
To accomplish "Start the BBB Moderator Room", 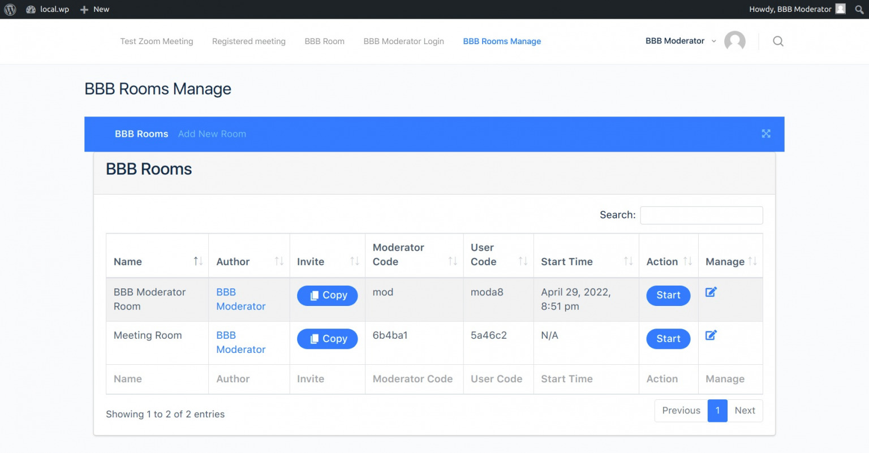I will point(669,295).
